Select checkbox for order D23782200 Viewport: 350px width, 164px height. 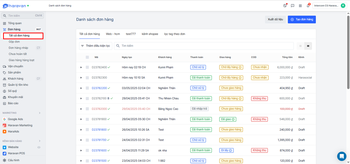[87, 88]
